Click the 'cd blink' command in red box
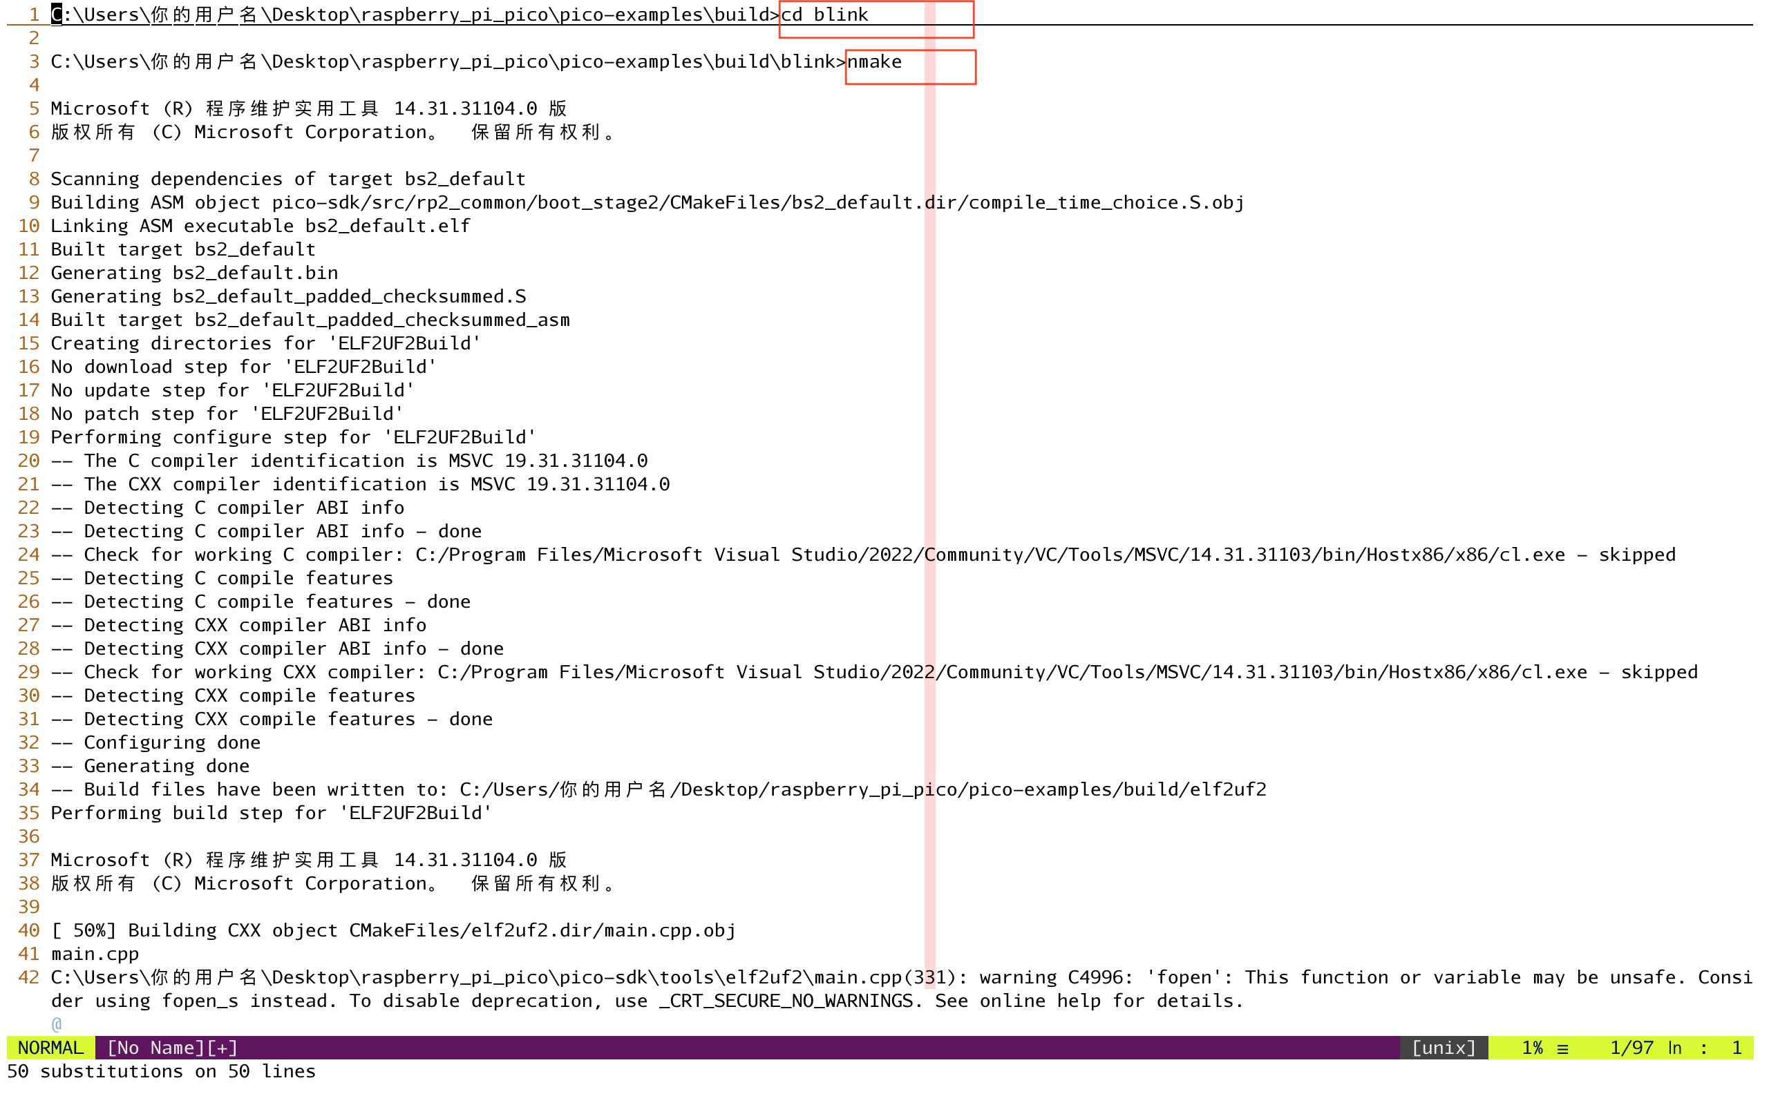This screenshot has height=1105, width=1769. click(x=824, y=15)
